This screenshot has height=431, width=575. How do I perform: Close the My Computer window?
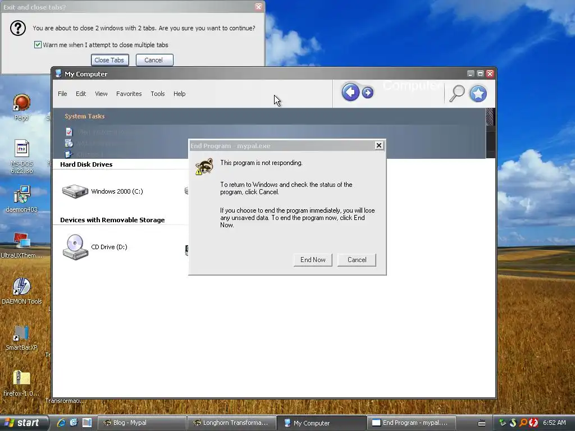point(490,74)
